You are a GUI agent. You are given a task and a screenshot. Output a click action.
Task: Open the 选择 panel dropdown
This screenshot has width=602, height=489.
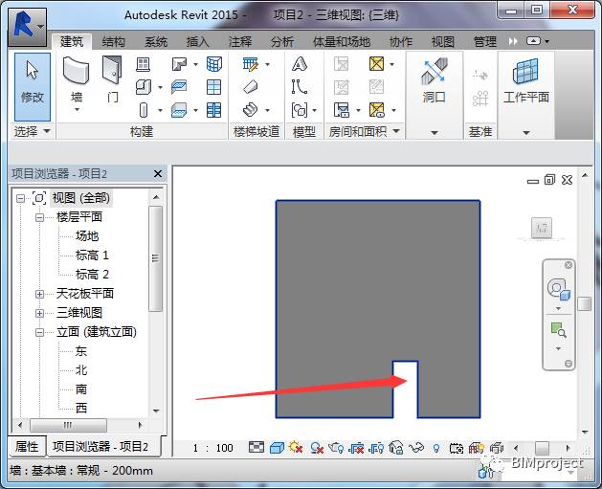click(x=32, y=131)
